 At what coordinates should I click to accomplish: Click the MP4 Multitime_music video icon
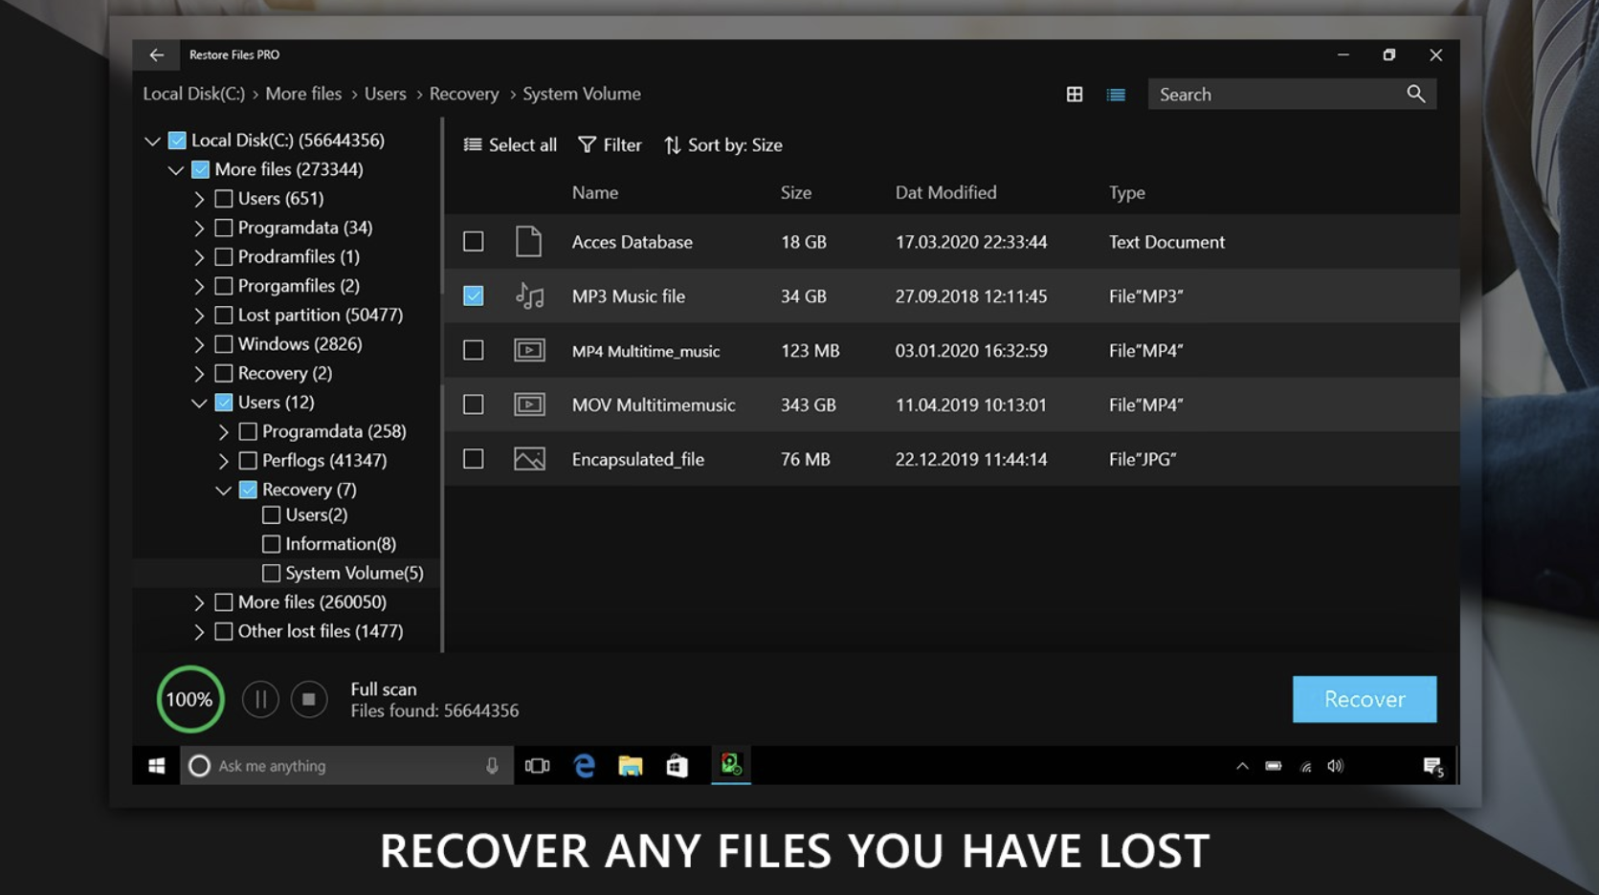(529, 351)
